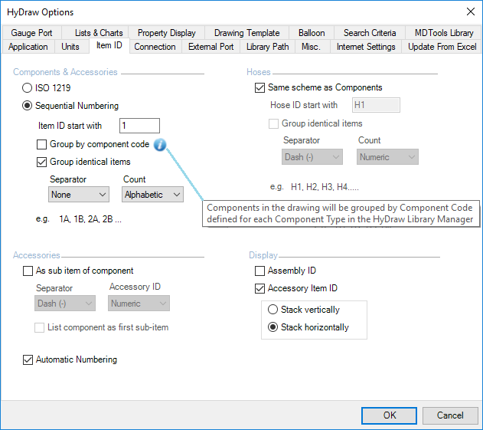Select the ISO 1219 radio button

point(27,88)
